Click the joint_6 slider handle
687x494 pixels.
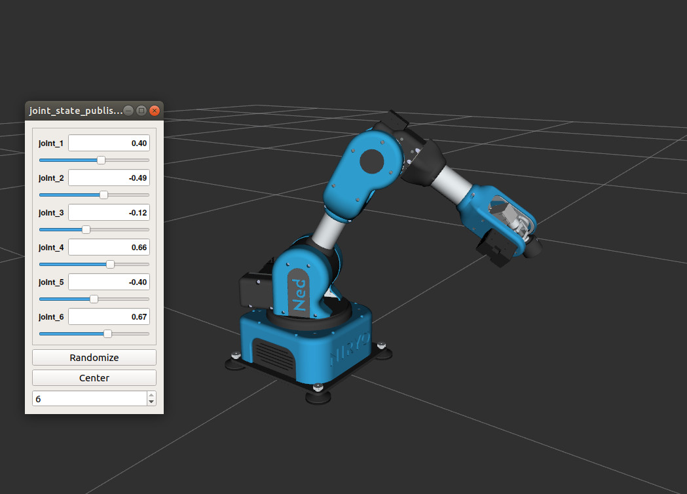point(108,333)
